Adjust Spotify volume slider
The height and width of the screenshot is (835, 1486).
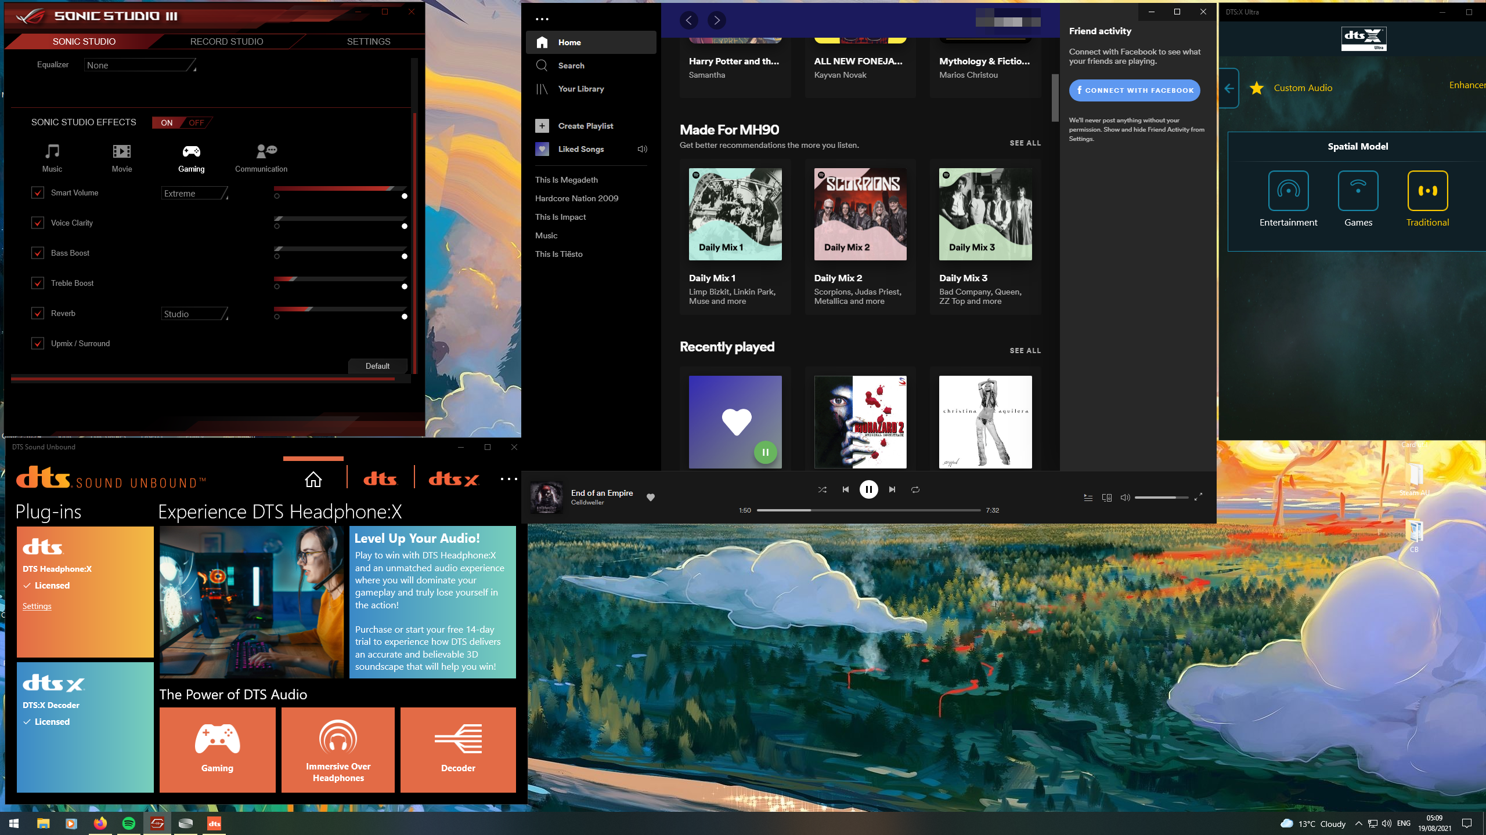click(1161, 498)
